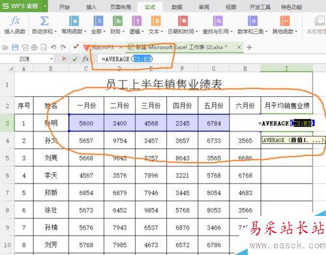Switch to the 页面布局 ribbon tab

pos(121,7)
